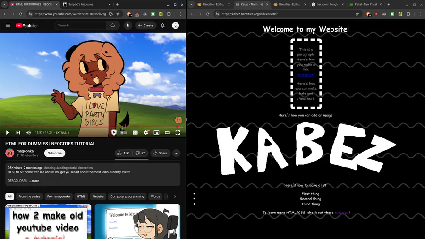Select the HTML filter chip
Image resolution: width=425 pixels, height=239 pixels.
click(81, 196)
